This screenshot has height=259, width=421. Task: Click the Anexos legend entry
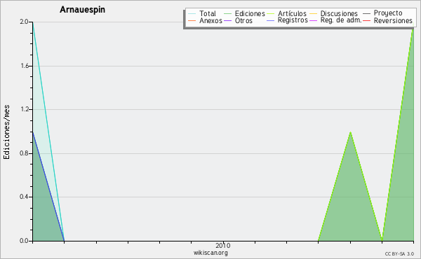(210, 20)
